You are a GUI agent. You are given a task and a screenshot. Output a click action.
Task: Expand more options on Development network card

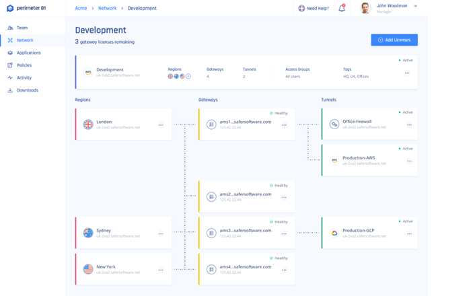(x=407, y=73)
